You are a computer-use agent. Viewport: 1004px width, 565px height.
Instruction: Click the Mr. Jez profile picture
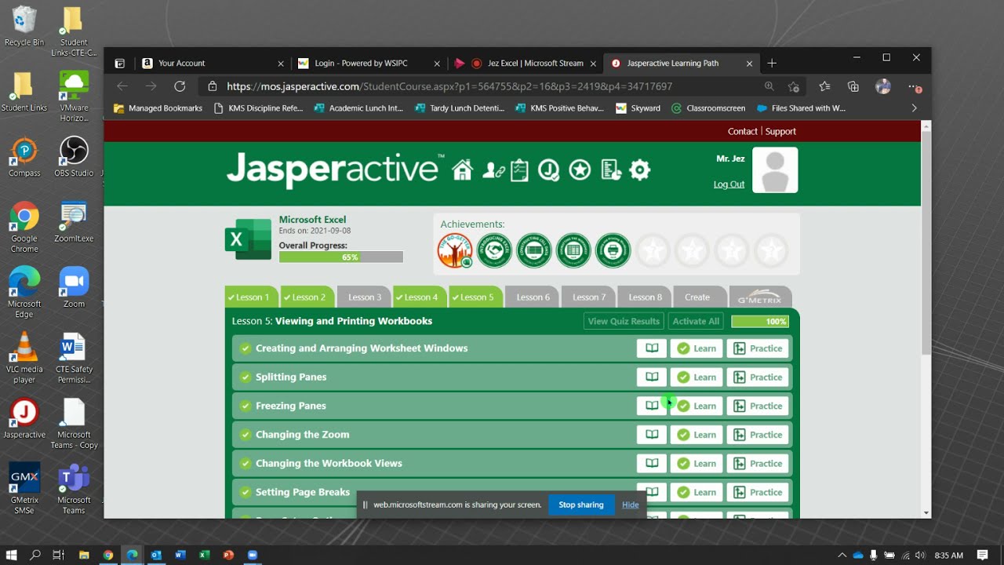tap(775, 170)
